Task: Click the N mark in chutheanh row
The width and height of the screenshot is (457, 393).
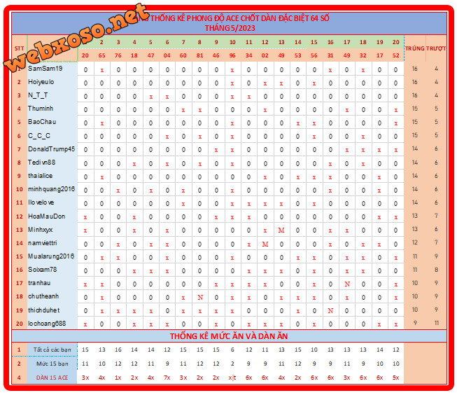Action: click(x=200, y=297)
